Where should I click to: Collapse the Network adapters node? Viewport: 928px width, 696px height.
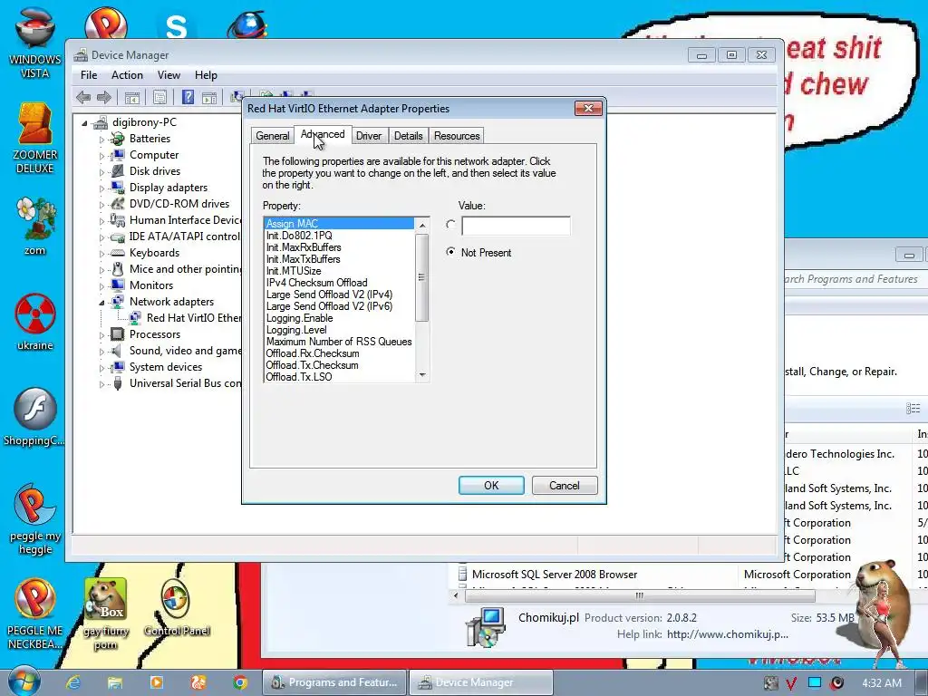click(101, 303)
